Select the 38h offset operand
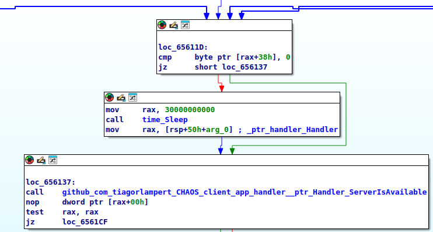This screenshot has height=232, width=433. click(x=265, y=57)
